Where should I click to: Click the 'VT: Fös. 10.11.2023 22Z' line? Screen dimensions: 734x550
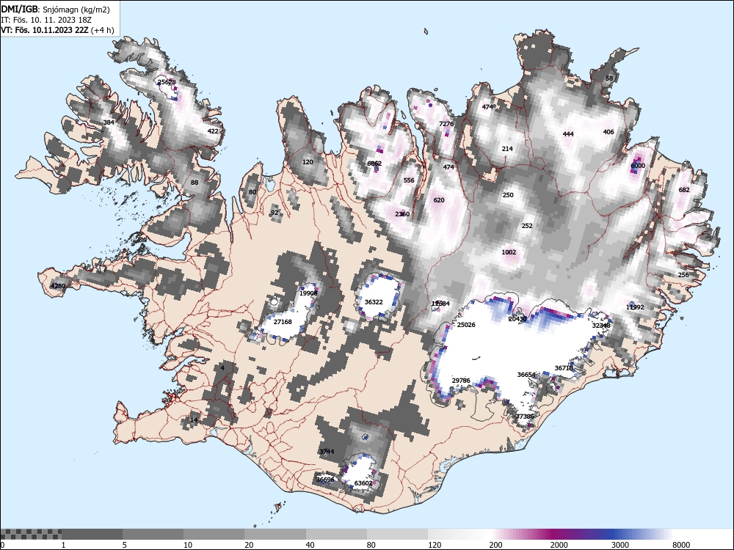pyautogui.click(x=45, y=30)
